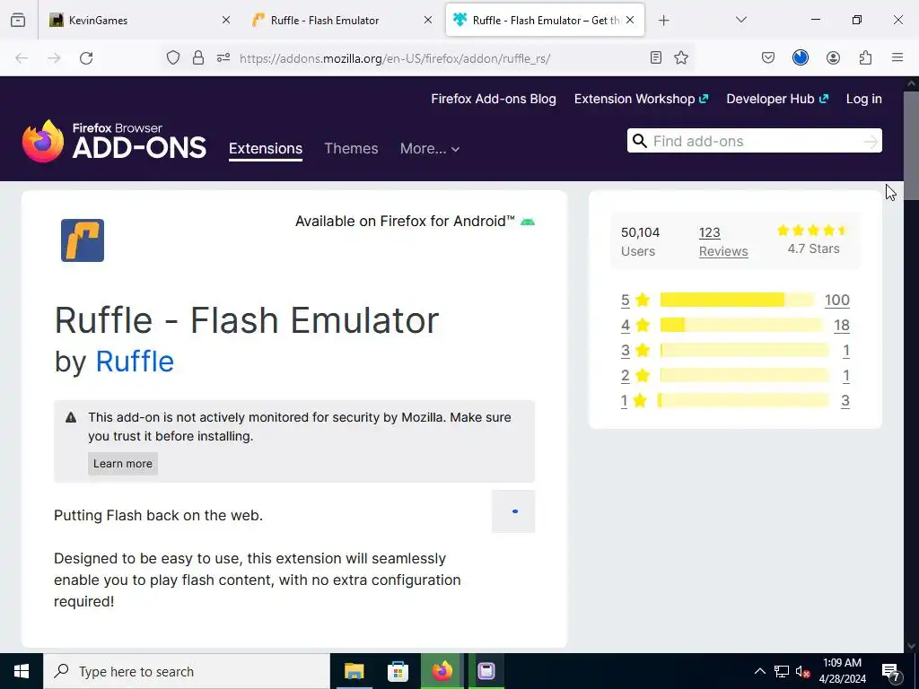Bookmark this page with the star icon
The image size is (919, 689).
[x=681, y=57]
